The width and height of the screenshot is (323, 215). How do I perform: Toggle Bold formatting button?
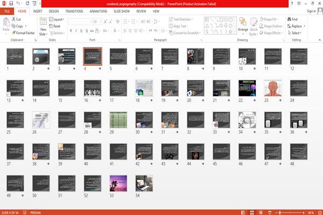[x=71, y=31]
